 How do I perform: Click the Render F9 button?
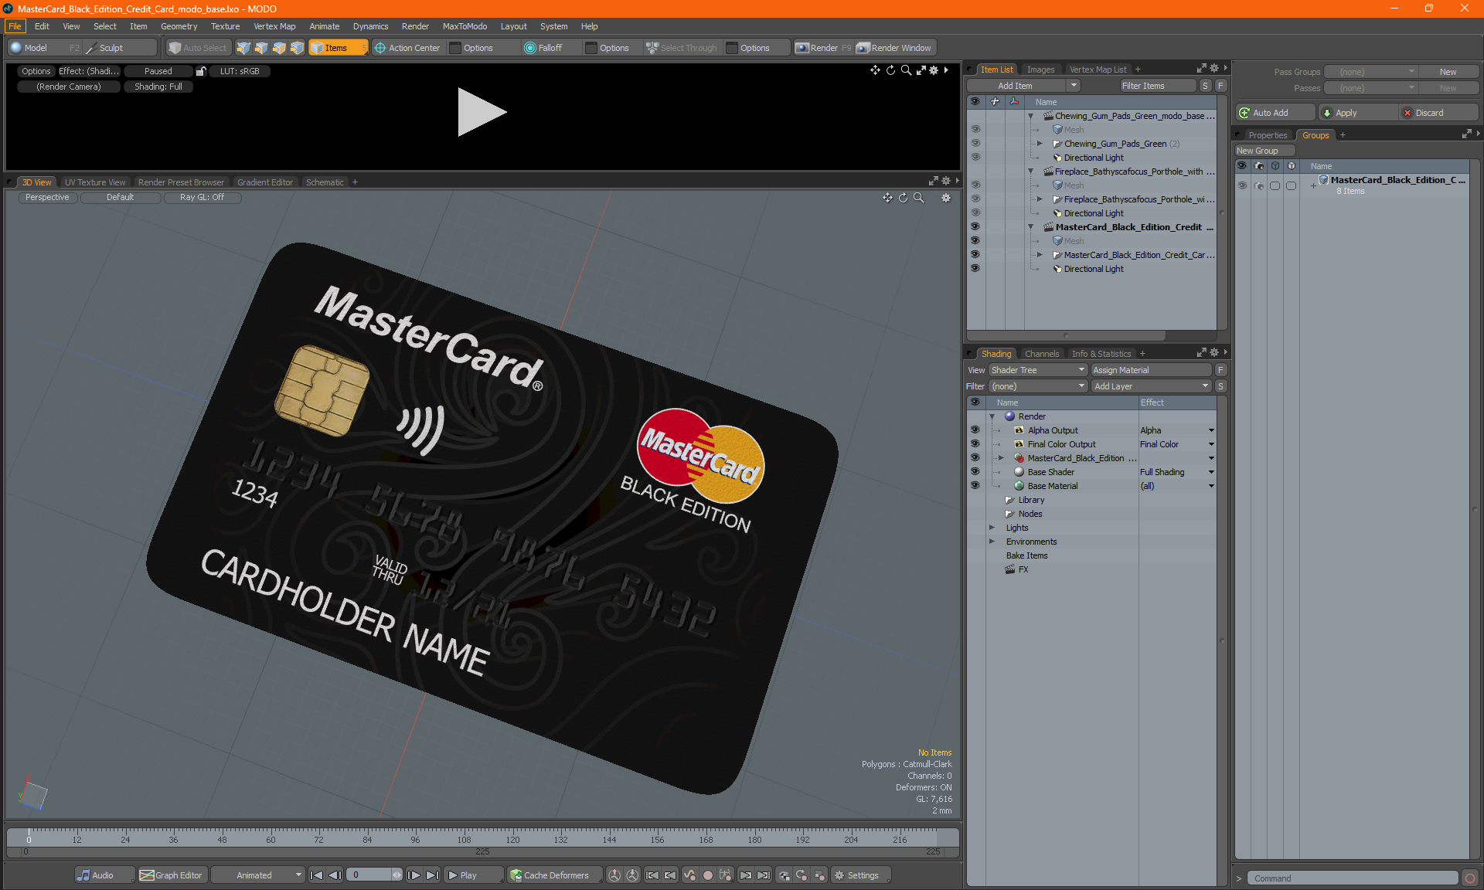point(823,48)
